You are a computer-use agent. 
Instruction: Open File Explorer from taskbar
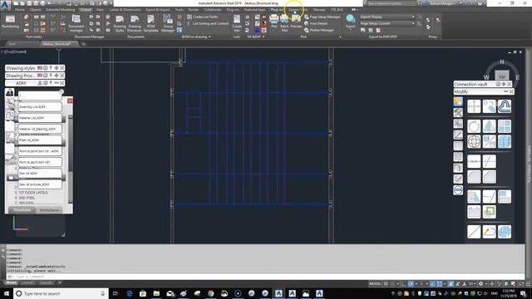(x=156, y=293)
